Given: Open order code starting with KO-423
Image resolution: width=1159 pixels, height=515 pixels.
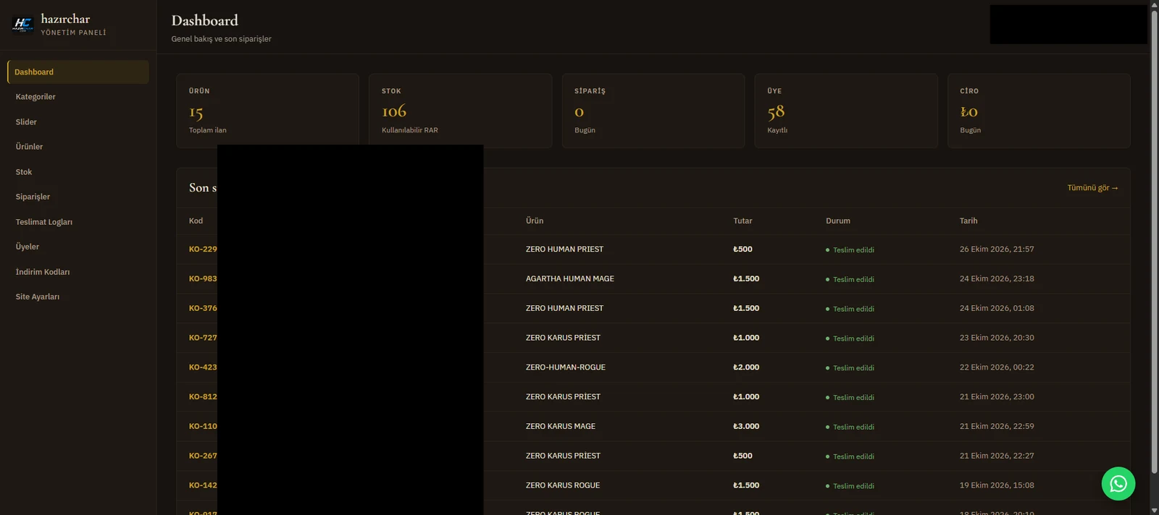Looking at the screenshot, I should [203, 367].
